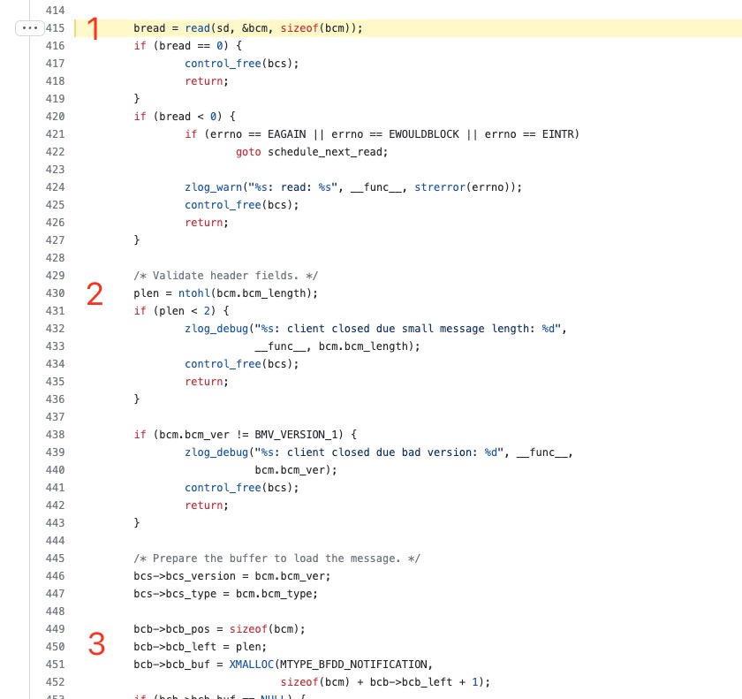Viewport: 742px width, 699px height.
Task: Click 'goto' keyword on line 422
Action: tap(248, 152)
